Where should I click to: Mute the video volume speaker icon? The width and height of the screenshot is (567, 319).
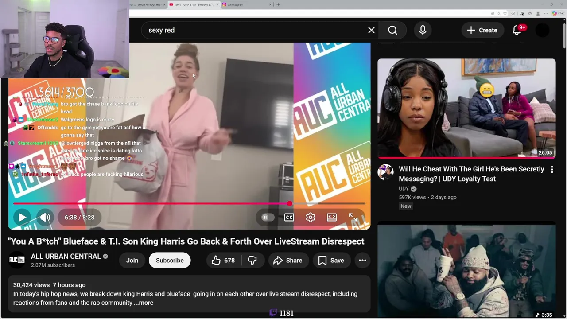pyautogui.click(x=45, y=218)
